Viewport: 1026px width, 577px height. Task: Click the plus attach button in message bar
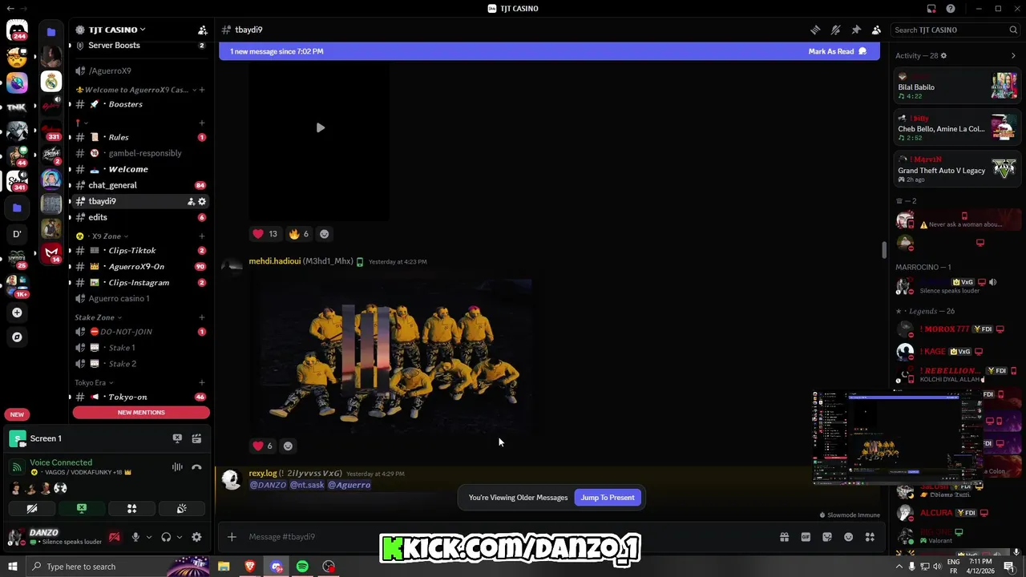click(x=232, y=537)
